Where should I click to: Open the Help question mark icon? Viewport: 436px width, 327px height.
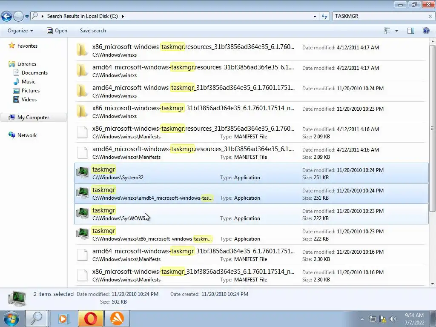(426, 31)
